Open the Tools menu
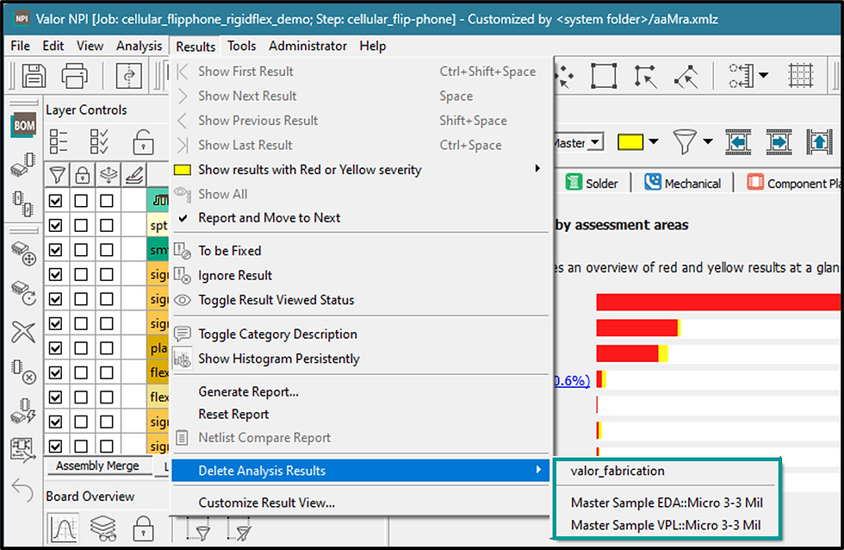 [x=241, y=46]
